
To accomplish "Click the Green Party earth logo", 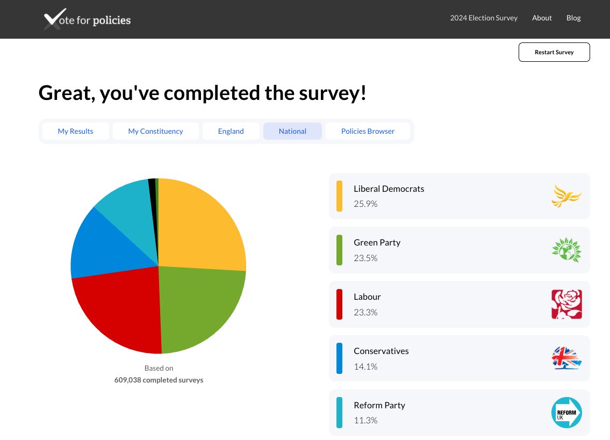I will 566,250.
